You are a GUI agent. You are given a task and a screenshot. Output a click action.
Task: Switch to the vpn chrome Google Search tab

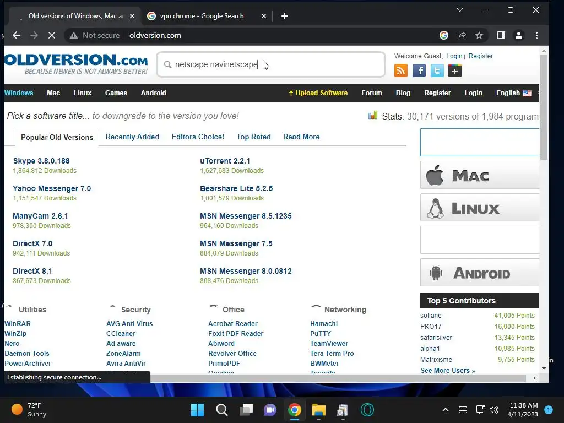tap(202, 16)
